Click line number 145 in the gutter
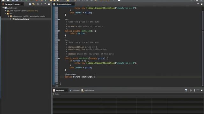 pos(56,86)
